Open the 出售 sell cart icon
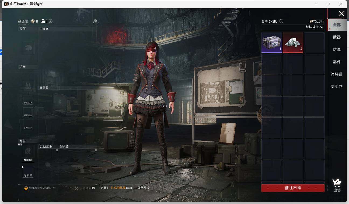This screenshot has height=204, width=349. click(337, 185)
